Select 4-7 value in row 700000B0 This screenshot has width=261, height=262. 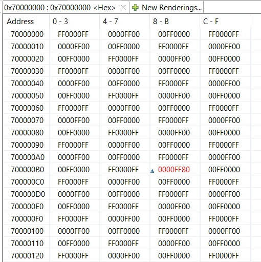123,170
